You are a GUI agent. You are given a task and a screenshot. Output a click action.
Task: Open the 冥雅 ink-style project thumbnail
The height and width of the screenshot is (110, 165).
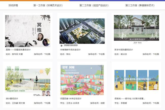28,31
